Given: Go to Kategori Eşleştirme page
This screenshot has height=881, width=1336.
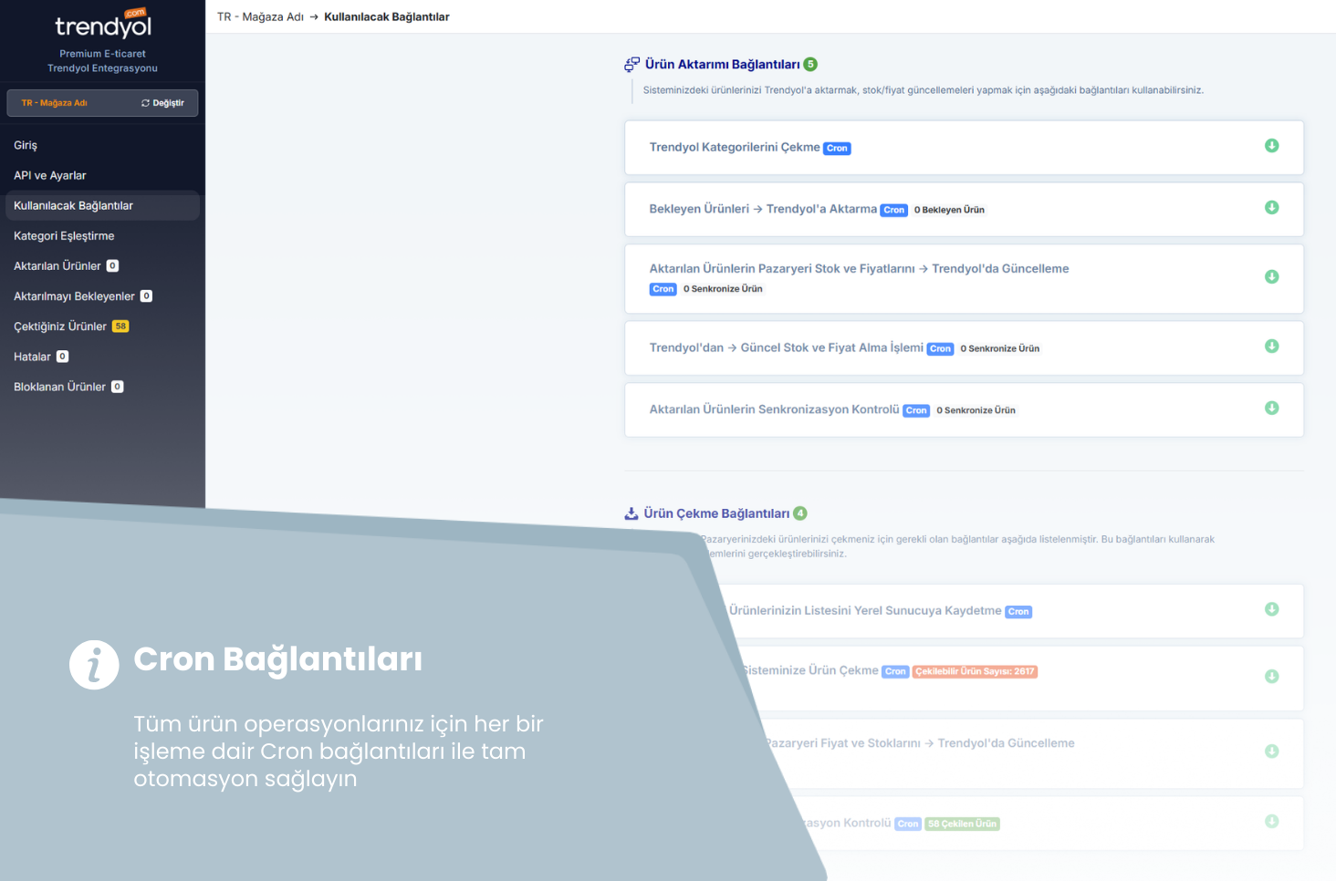Looking at the screenshot, I should (x=64, y=235).
